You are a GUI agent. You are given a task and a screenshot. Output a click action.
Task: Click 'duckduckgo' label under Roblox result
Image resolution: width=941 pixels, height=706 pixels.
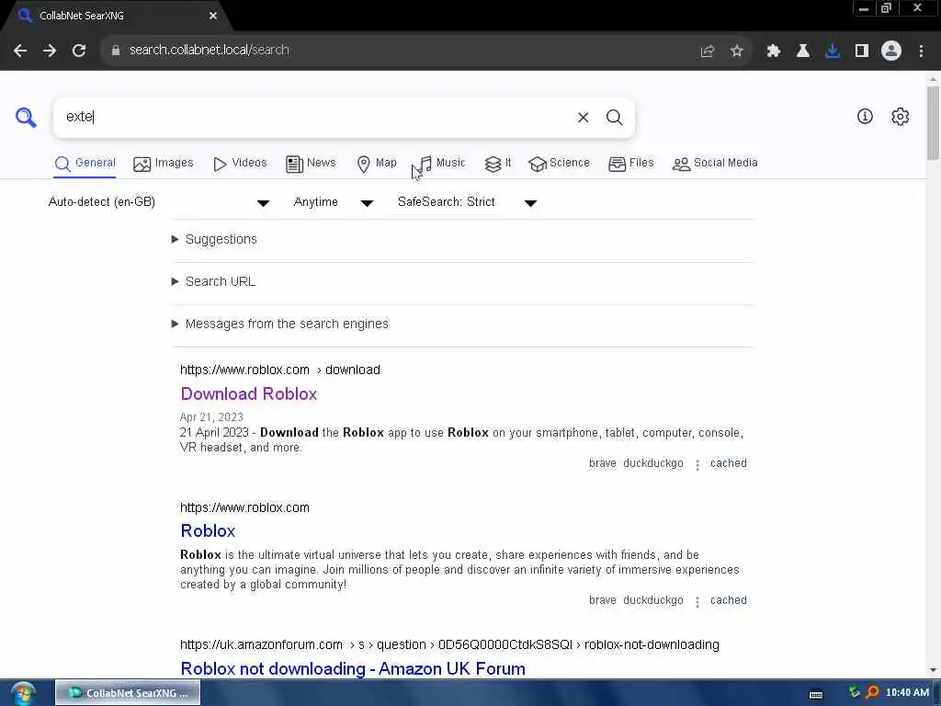coord(653,600)
